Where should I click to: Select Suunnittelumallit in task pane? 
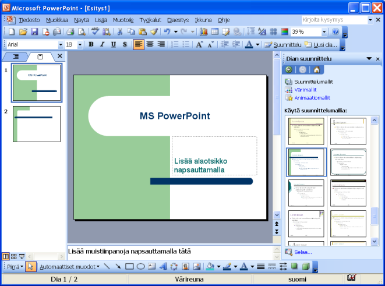313,82
